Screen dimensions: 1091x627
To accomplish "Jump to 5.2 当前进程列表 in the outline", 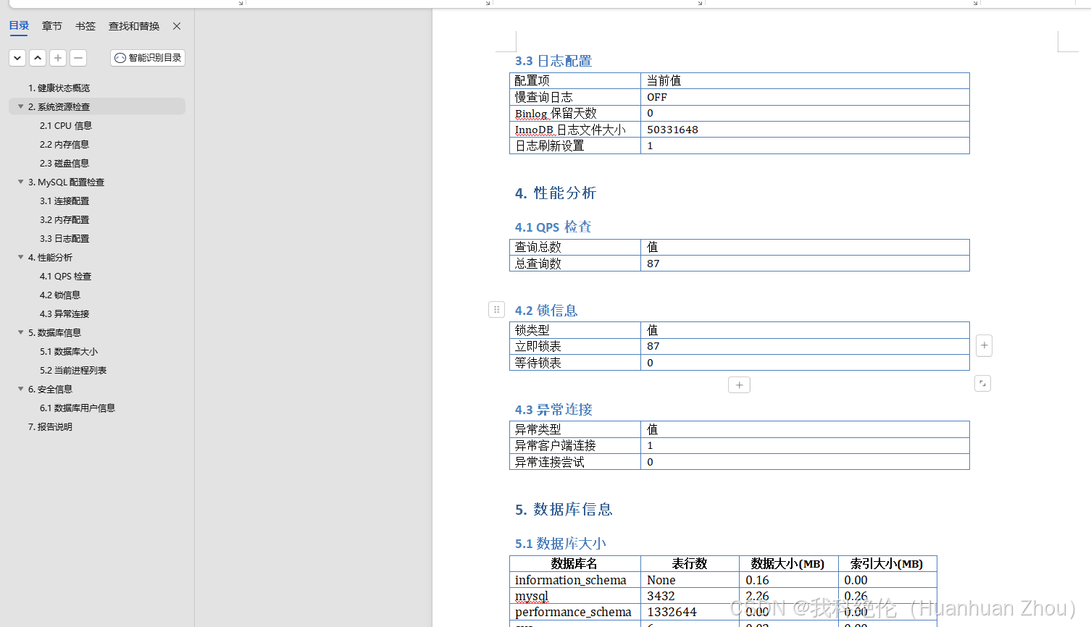I will coord(73,370).
